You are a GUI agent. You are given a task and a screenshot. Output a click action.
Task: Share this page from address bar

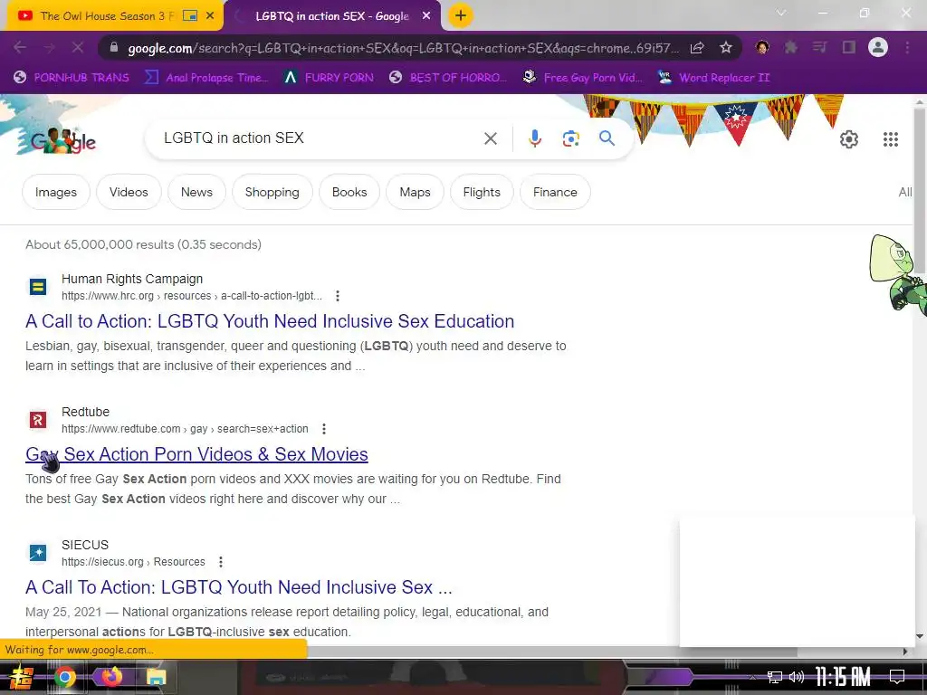tap(697, 47)
